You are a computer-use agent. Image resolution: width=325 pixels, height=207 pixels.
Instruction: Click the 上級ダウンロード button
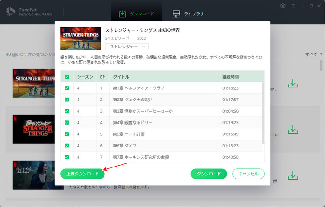pyautogui.click(x=83, y=174)
